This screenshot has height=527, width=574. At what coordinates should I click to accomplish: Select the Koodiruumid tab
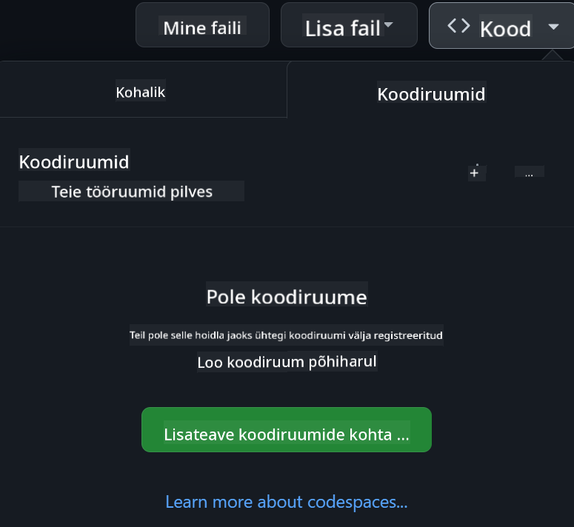pos(431,94)
